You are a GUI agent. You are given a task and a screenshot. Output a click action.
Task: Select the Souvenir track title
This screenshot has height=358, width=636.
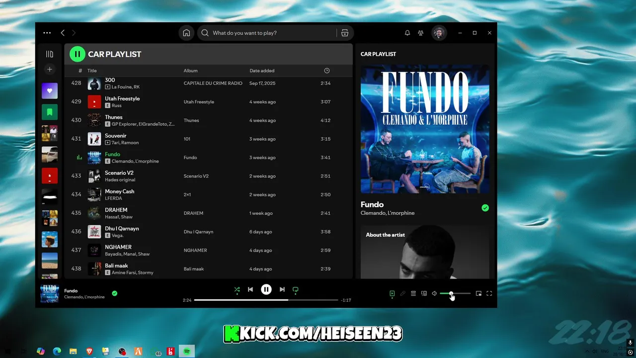tap(115, 136)
